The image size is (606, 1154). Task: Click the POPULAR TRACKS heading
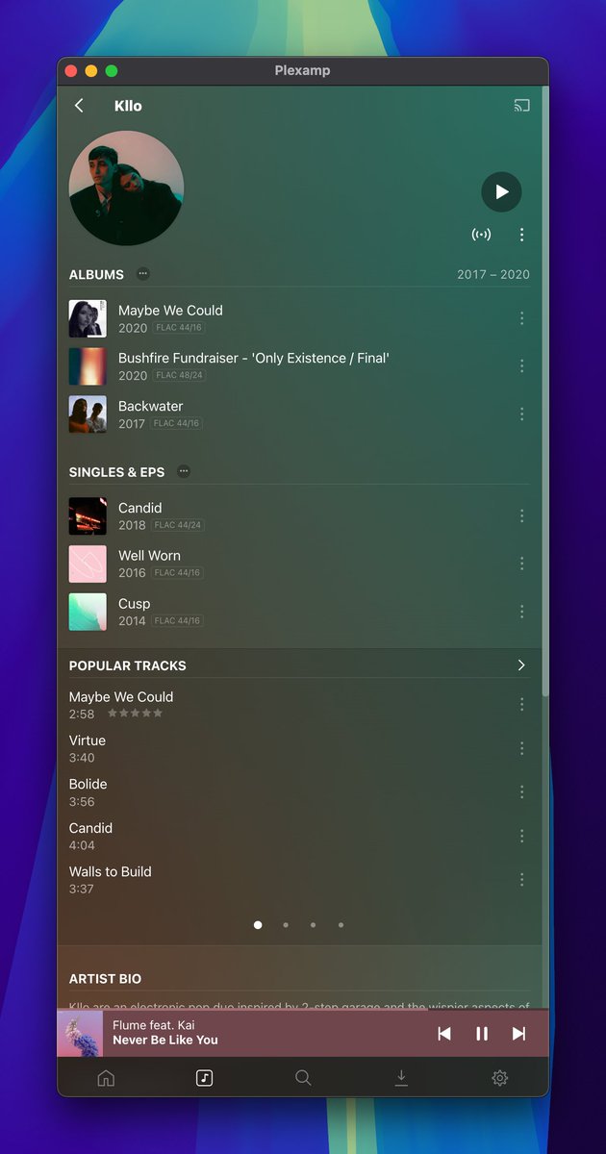[128, 665]
